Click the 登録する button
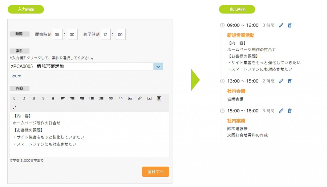 [x=156, y=172]
